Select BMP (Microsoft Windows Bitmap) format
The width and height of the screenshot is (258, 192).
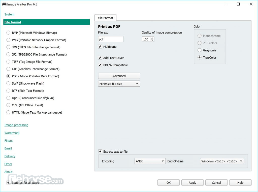tap(8, 33)
